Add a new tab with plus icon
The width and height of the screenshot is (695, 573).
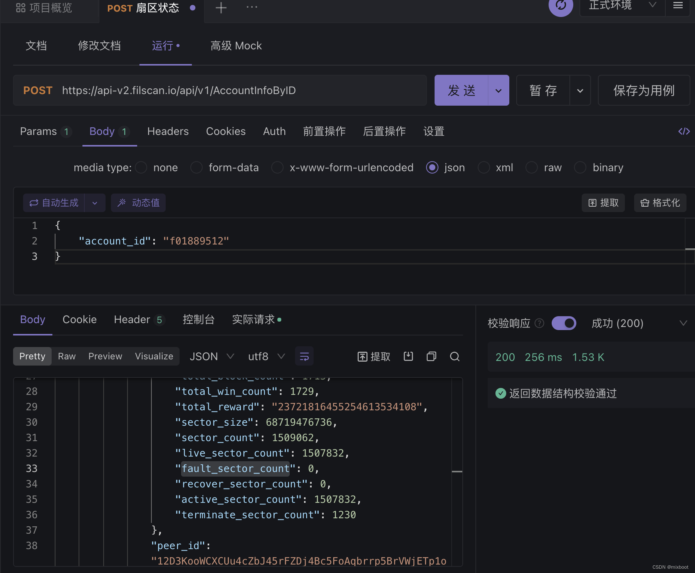221,8
